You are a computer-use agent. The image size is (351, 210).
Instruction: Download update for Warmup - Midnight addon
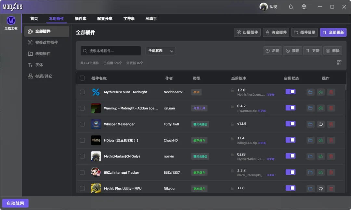click(320, 108)
